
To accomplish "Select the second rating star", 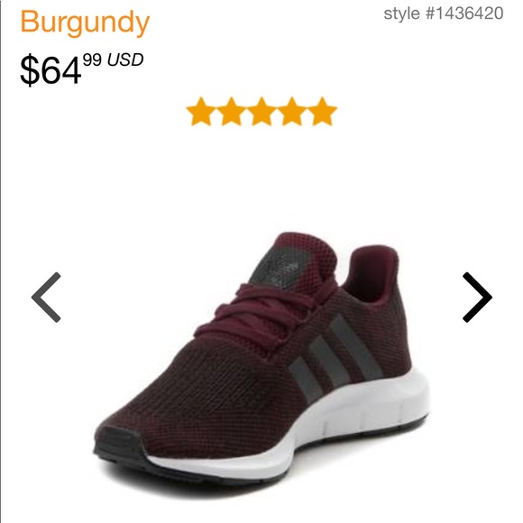I will pos(231,112).
